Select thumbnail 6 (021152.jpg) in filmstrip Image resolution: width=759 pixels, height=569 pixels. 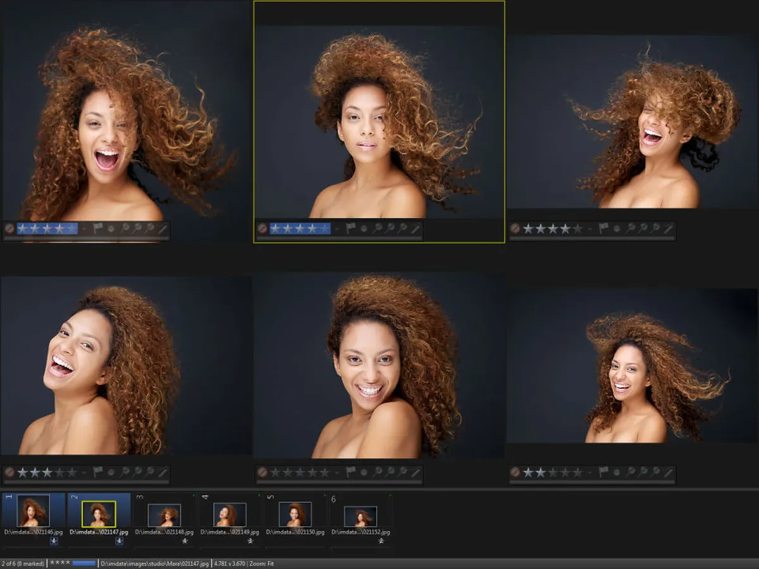361,515
